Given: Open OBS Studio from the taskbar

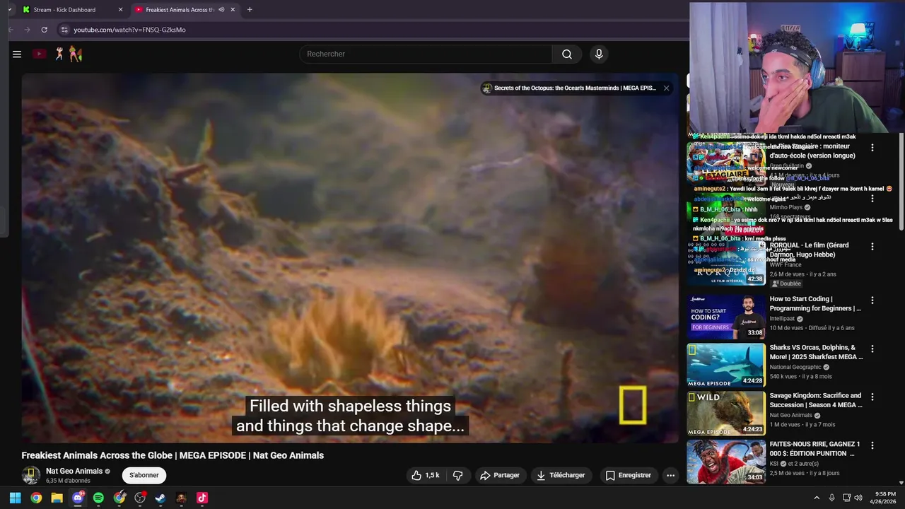Looking at the screenshot, I should [x=140, y=498].
